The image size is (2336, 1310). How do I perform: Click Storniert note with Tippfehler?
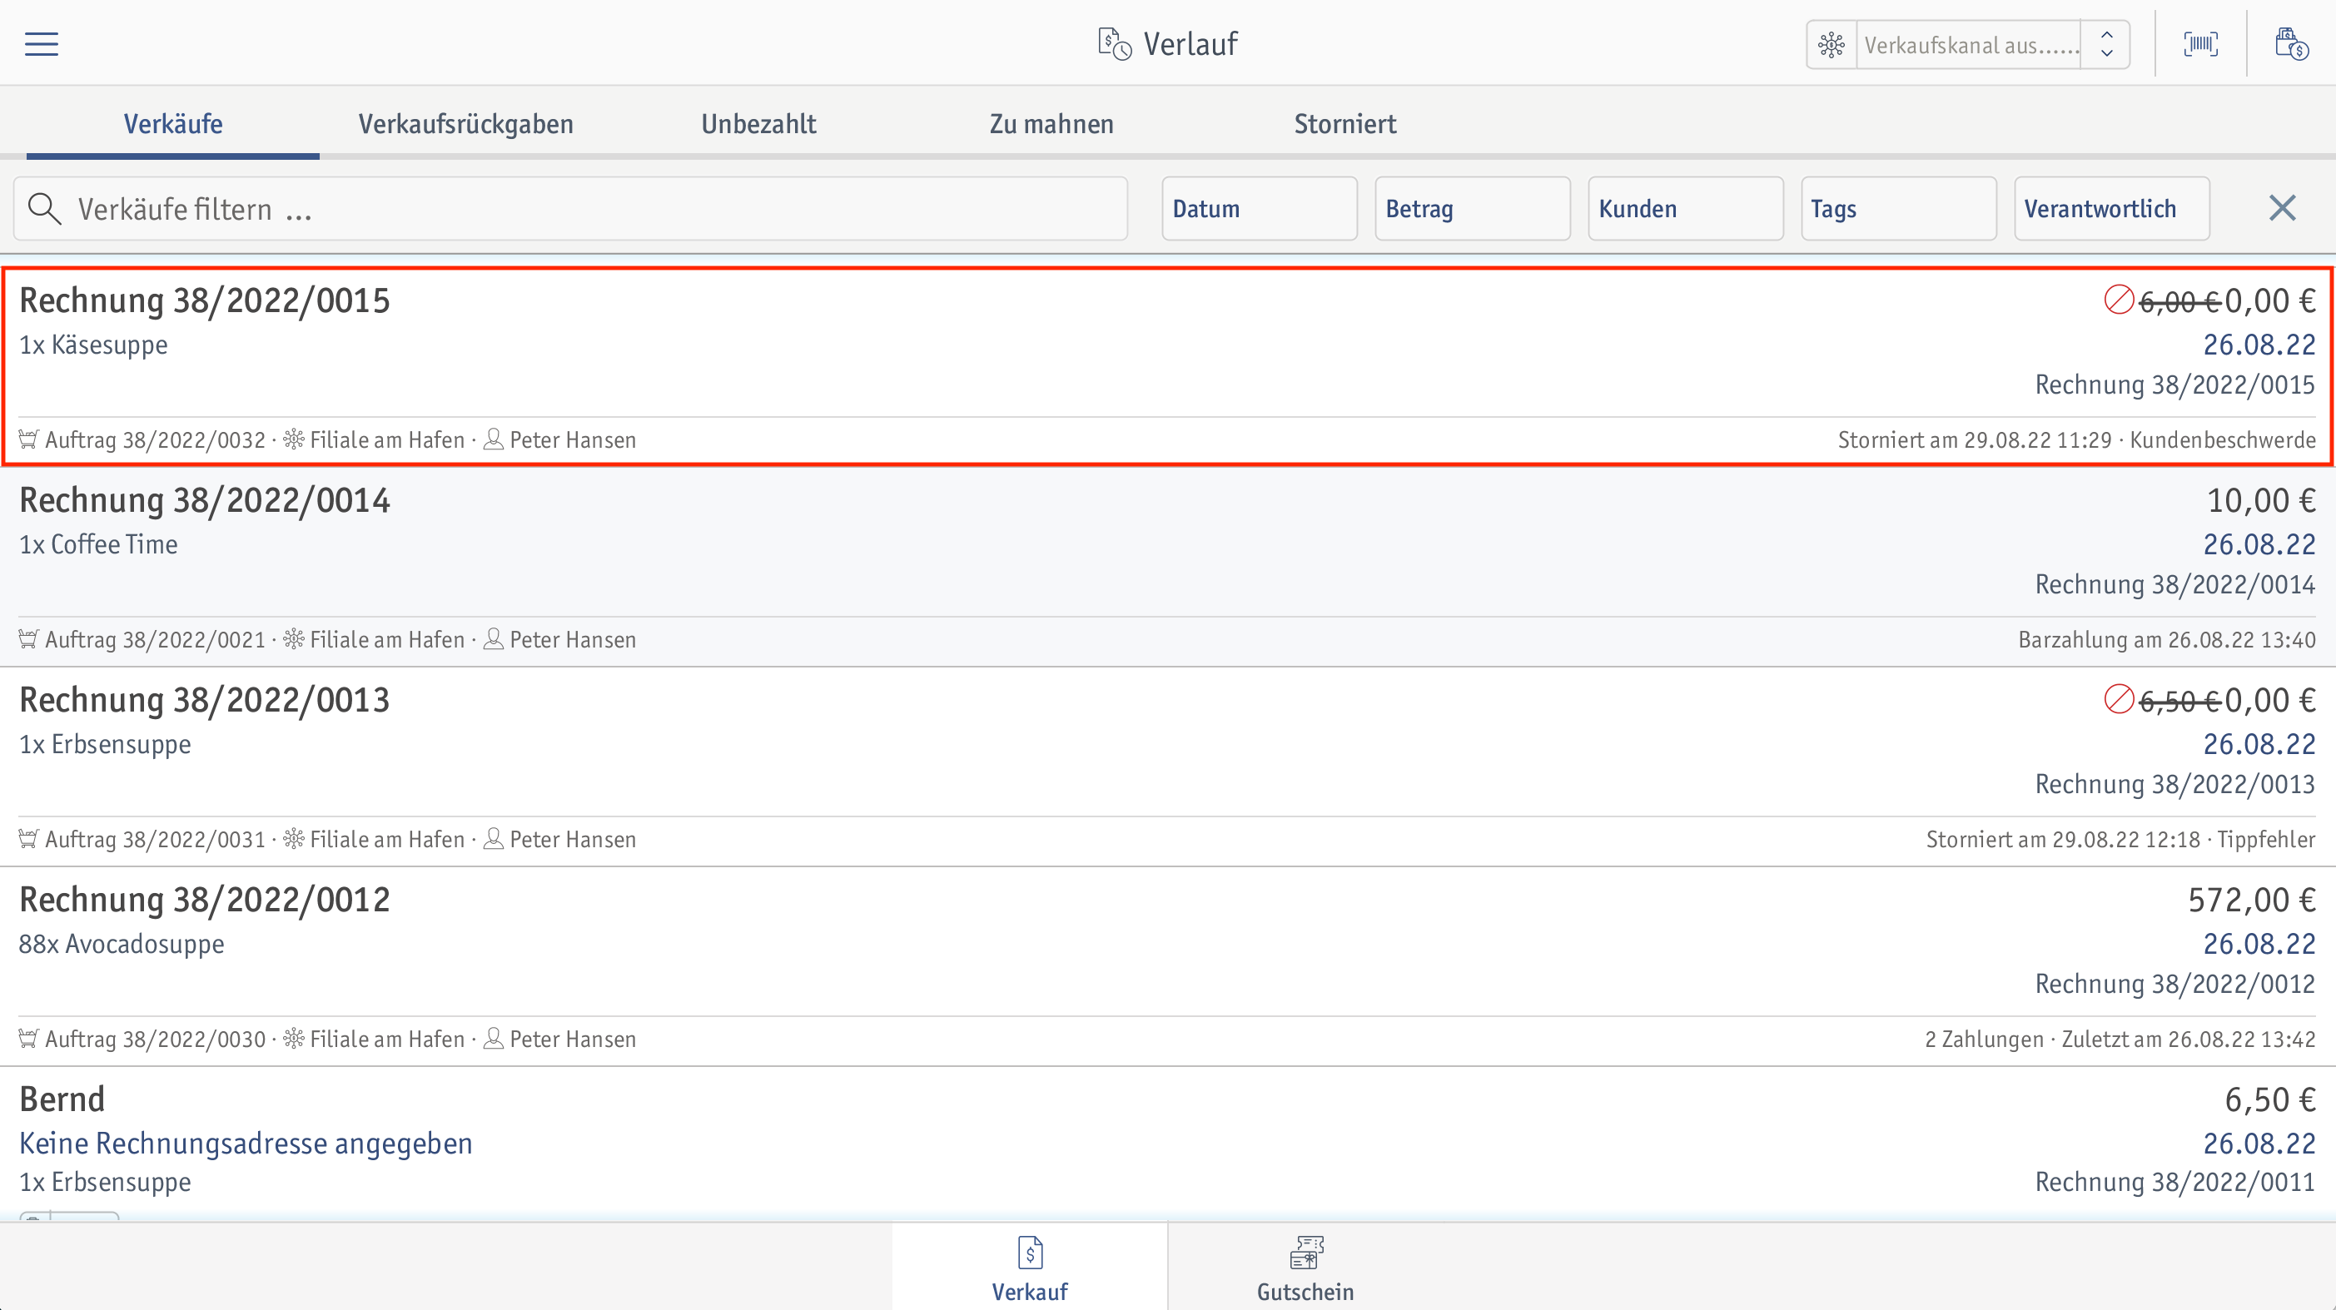2120,840
